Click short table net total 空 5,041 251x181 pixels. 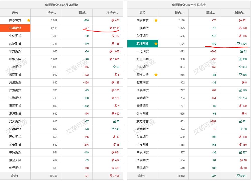point(242,176)
